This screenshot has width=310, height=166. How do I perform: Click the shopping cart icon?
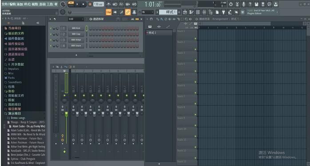242,12
